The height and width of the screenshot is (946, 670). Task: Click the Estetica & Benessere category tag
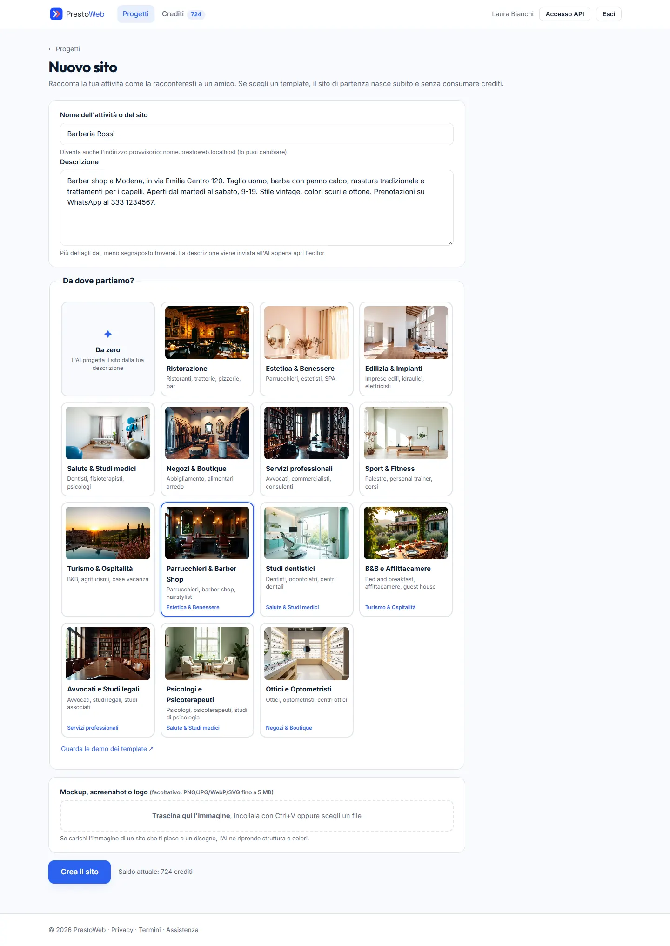tap(193, 607)
